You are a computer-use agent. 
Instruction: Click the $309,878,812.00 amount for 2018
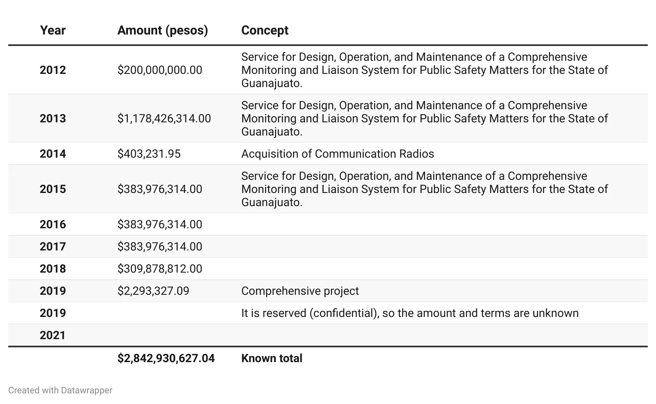click(159, 269)
